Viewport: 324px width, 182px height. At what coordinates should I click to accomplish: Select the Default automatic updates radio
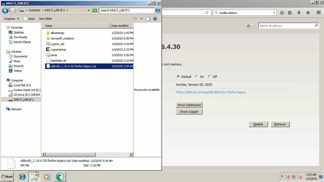pos(178,77)
